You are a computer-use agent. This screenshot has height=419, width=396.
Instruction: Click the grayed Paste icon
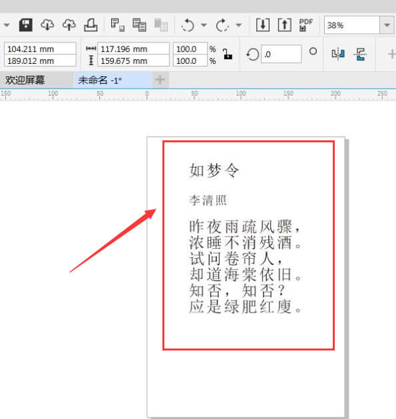161,25
